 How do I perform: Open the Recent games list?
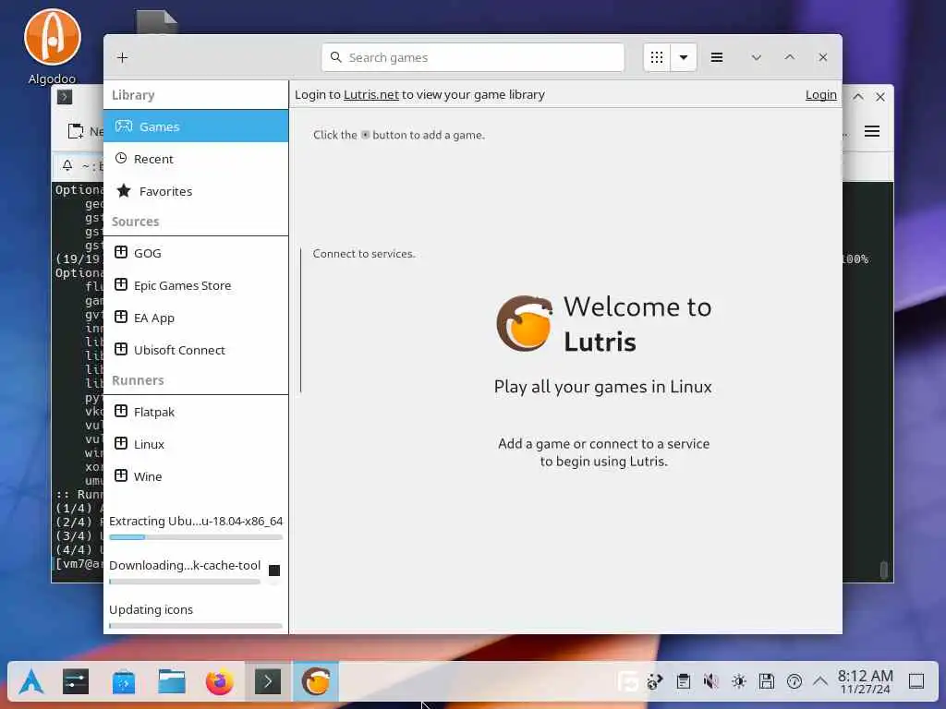tap(196, 159)
